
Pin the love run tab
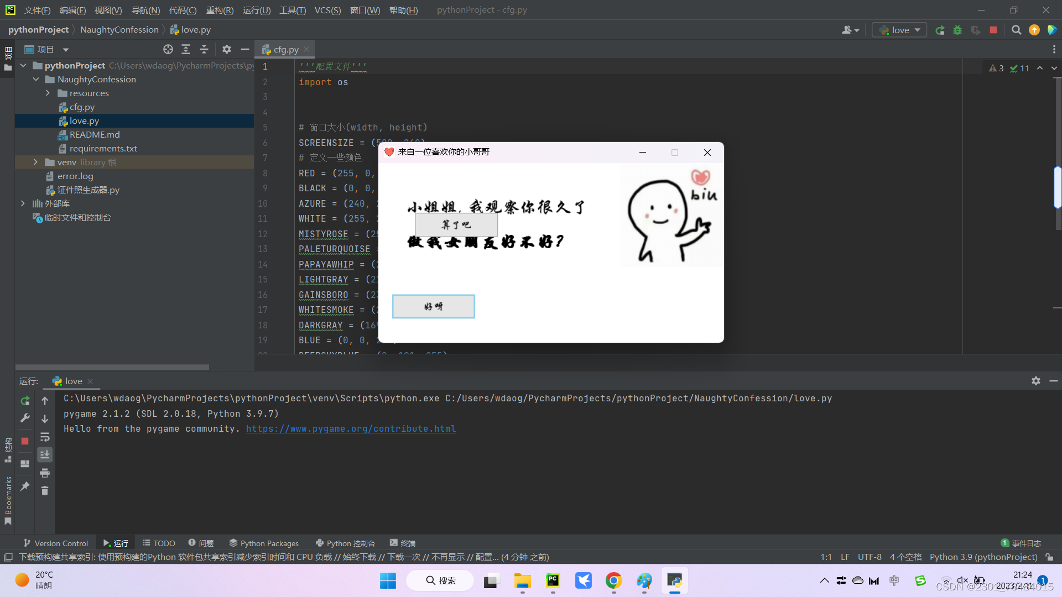pos(25,486)
